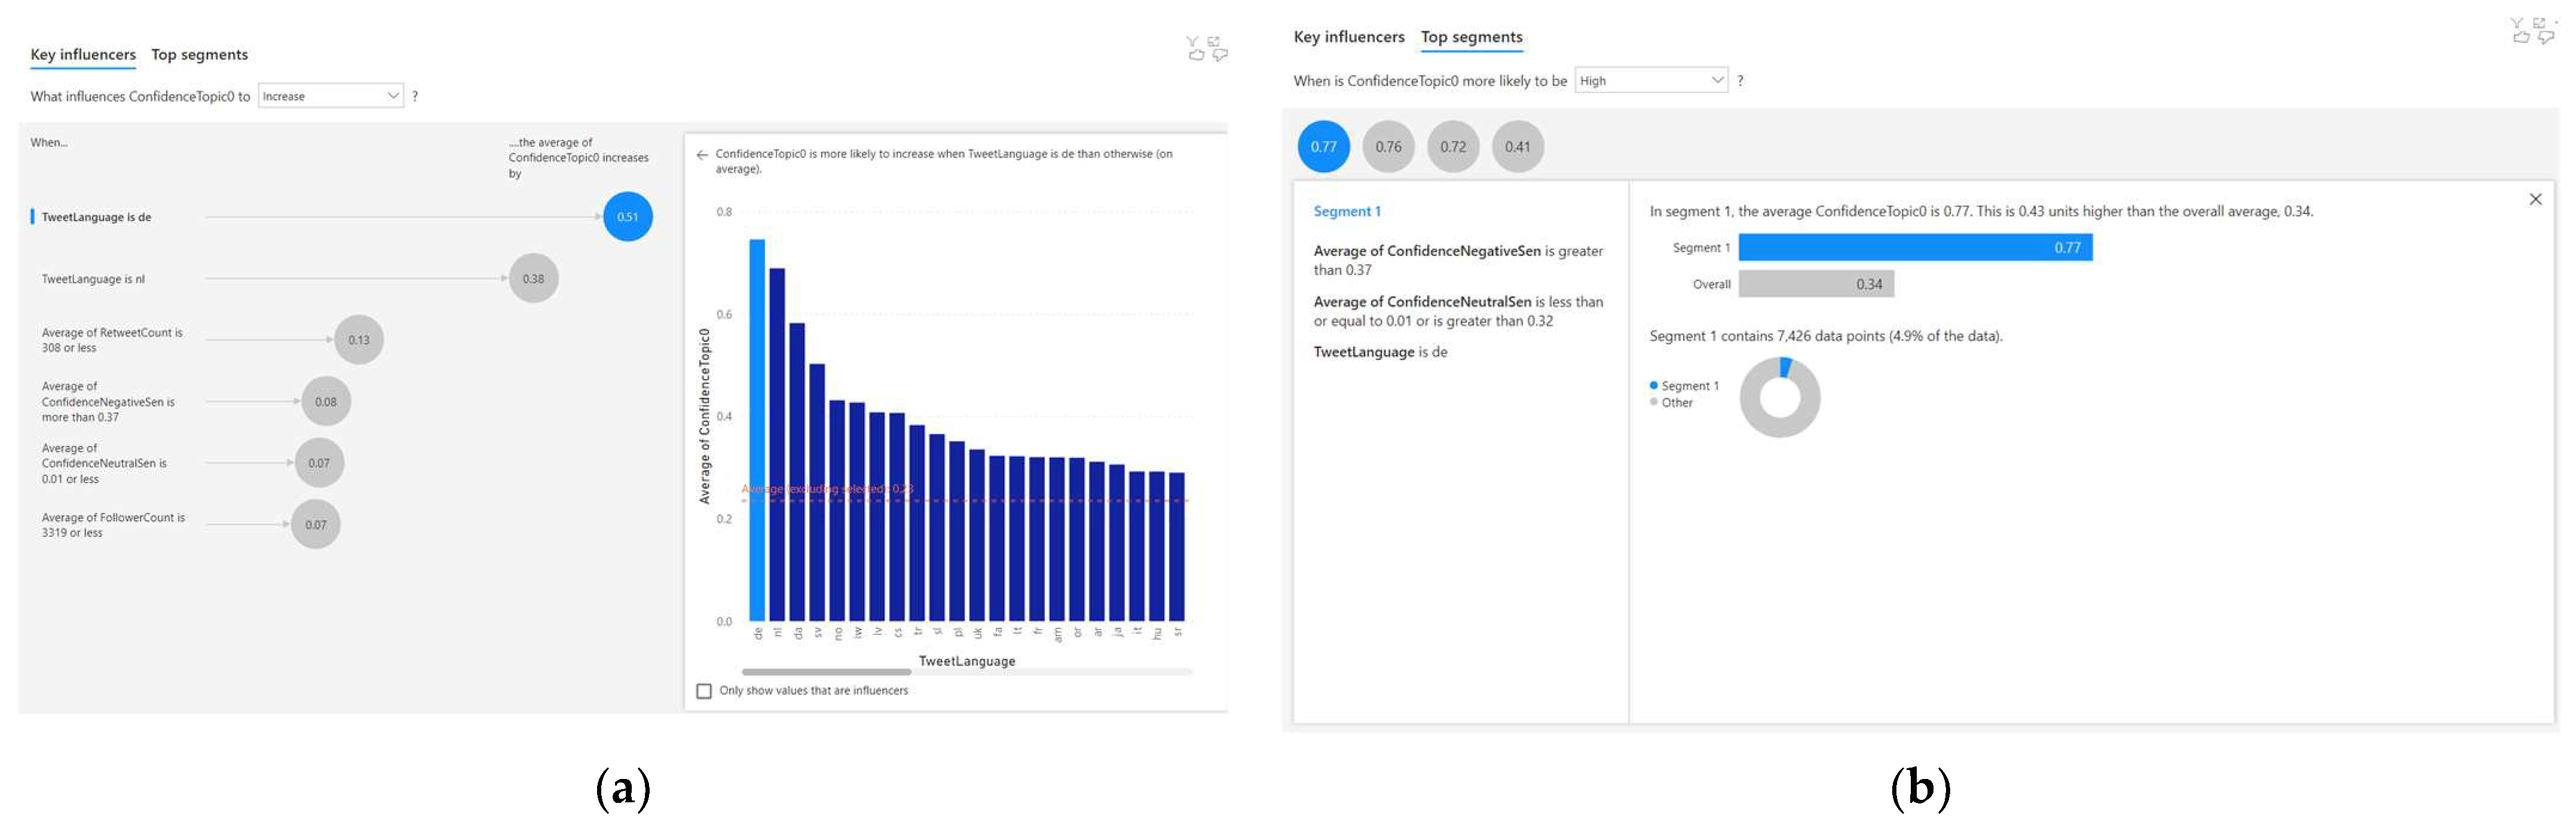Click thumbs down on the right Top segments visual
The height and width of the screenshot is (825, 2576).
pos(2546,37)
